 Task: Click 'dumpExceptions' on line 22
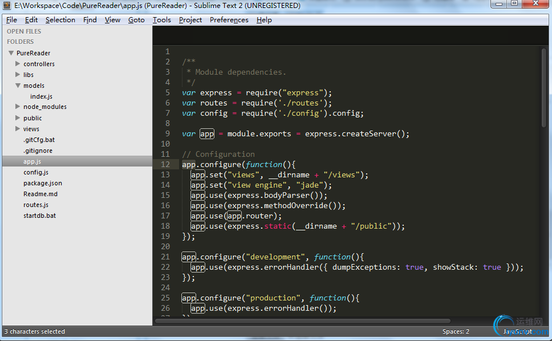[364, 267]
